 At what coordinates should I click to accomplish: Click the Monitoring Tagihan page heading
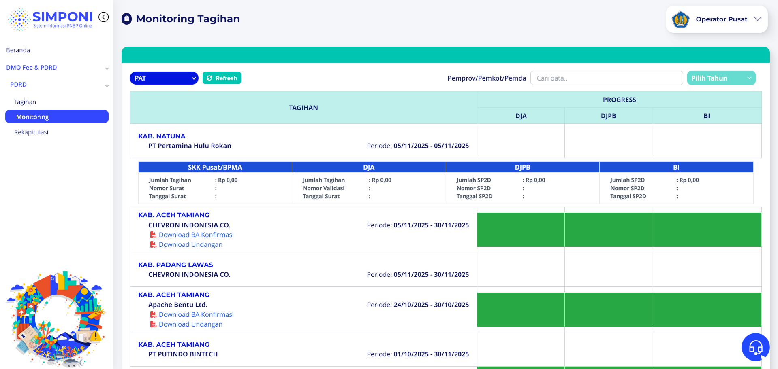(x=188, y=19)
